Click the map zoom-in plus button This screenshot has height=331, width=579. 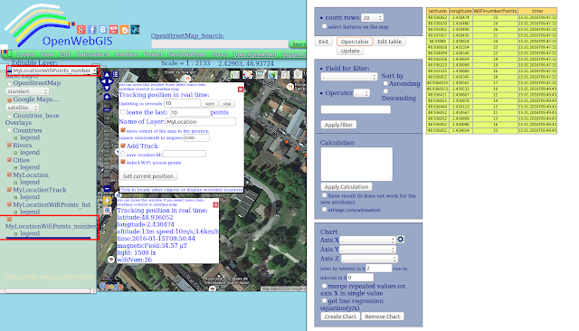107,97
